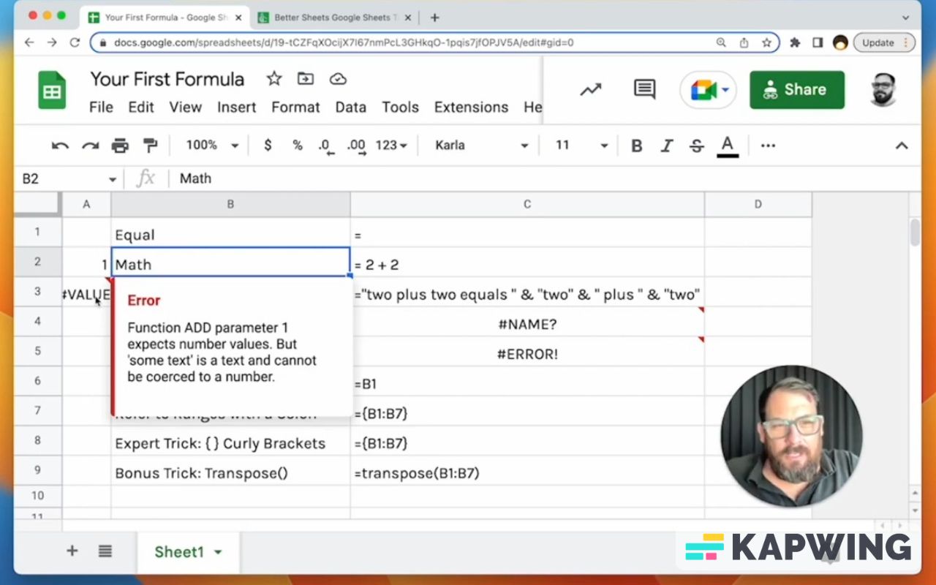Viewport: 936px width, 585px height.
Task: Open the comment history icon
Action: pyautogui.click(x=644, y=90)
